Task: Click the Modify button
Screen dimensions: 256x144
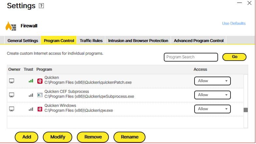Action: pos(58,137)
